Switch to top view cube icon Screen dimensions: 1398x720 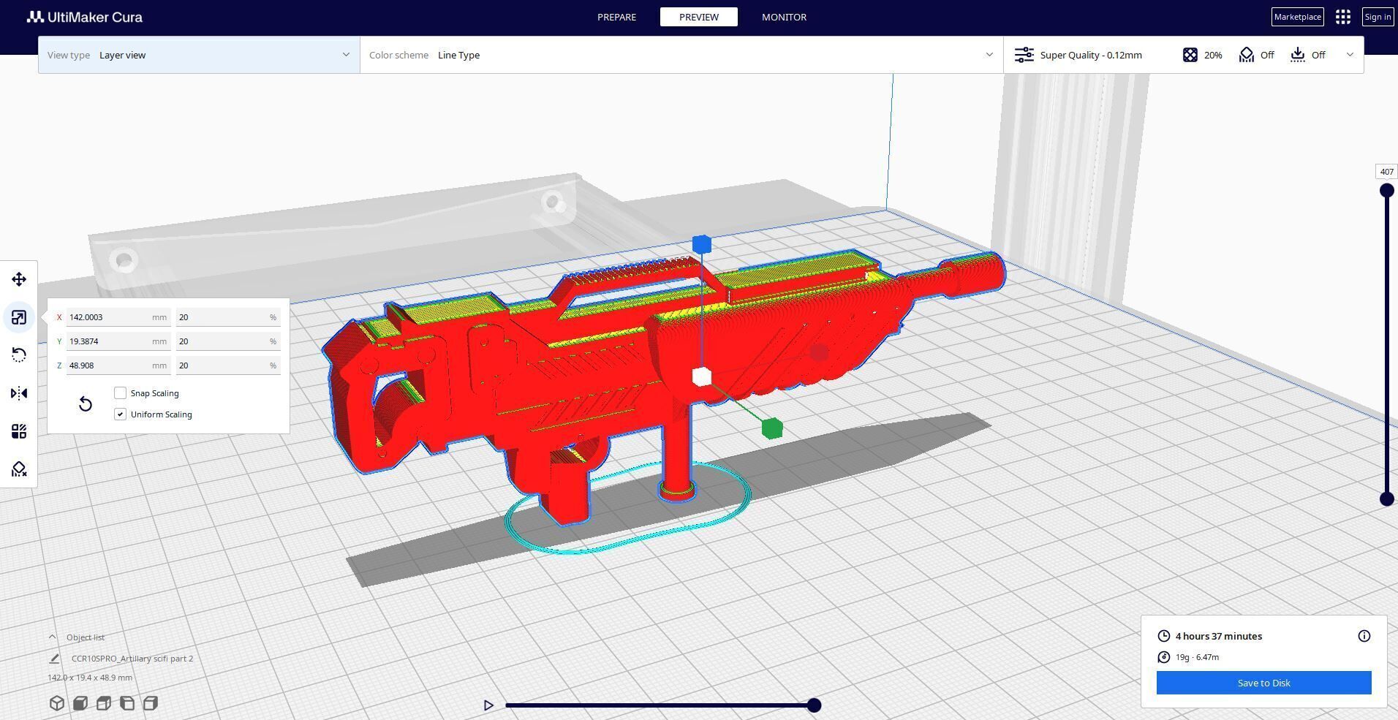pos(104,703)
